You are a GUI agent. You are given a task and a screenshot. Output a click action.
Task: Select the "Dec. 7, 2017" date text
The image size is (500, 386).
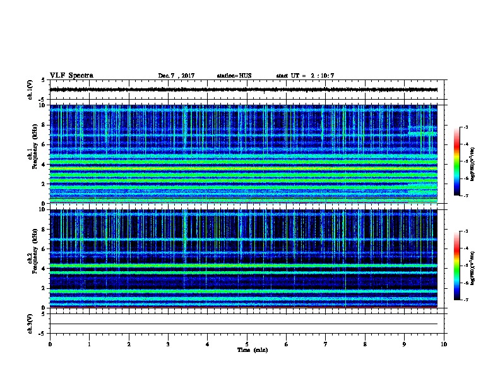point(176,76)
